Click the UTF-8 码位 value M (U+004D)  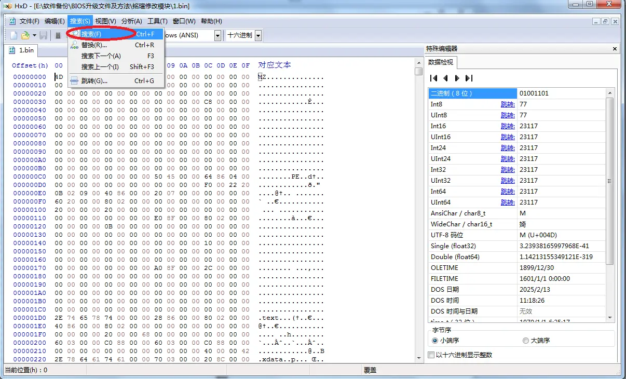(x=537, y=235)
